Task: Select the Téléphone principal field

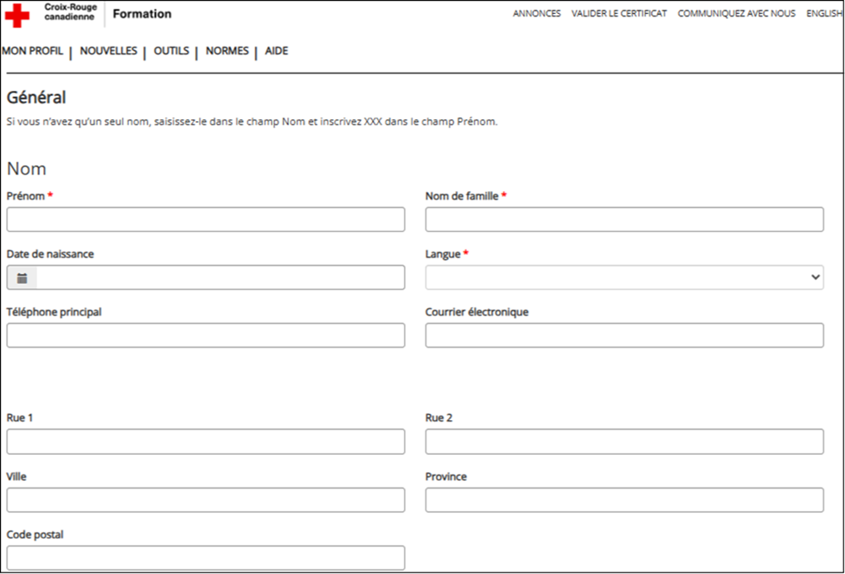Action: [205, 335]
